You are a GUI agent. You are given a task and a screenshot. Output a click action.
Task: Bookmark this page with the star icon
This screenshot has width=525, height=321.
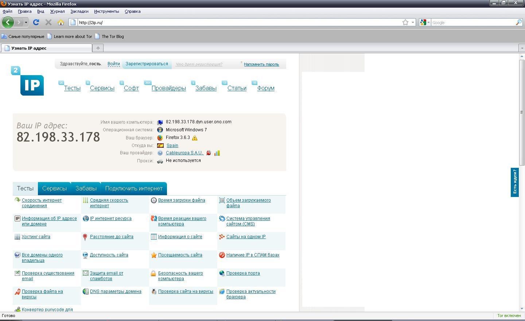(x=405, y=22)
